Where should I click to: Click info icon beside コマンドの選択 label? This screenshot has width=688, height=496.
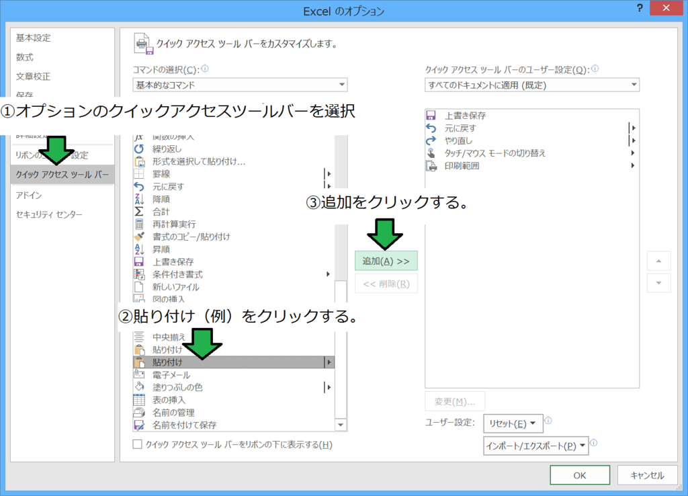coord(205,69)
